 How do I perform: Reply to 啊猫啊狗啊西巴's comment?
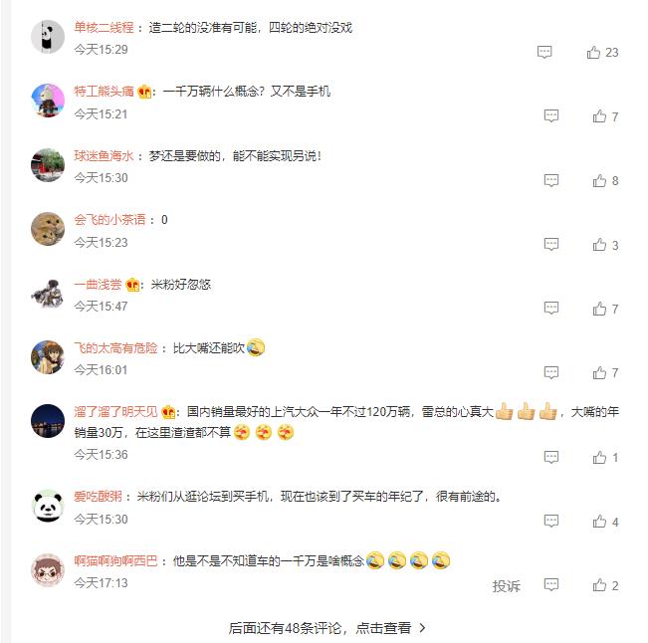click(550, 584)
